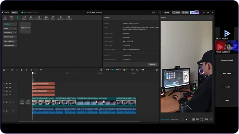
Task: Open the layout dropdown arrow in title bar
Action: coord(156,12)
